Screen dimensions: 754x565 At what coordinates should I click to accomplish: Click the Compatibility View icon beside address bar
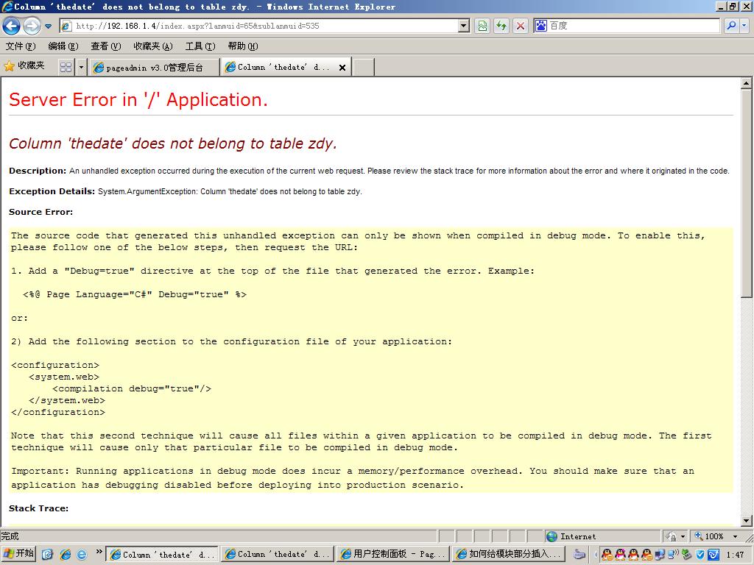coord(482,26)
